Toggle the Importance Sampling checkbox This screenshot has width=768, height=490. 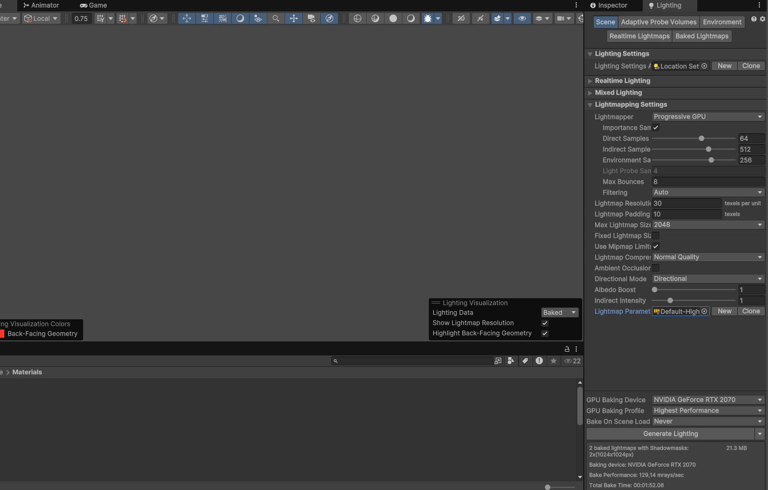(x=655, y=127)
